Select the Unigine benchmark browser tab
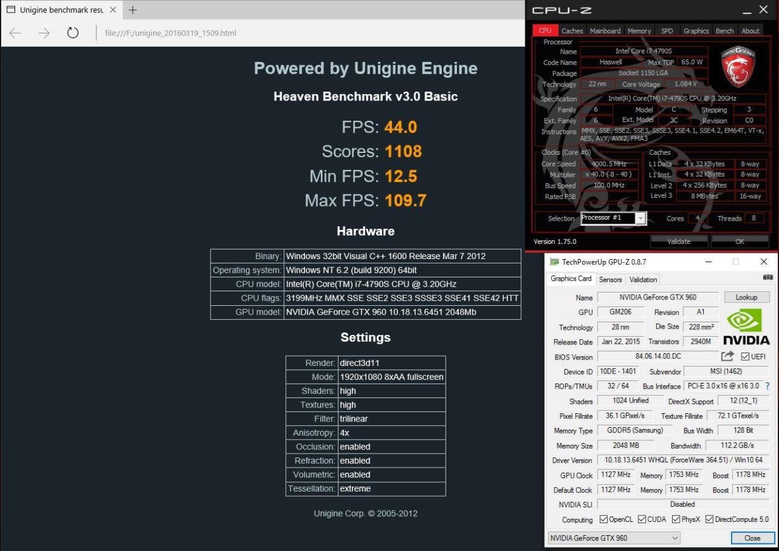 tap(61, 10)
